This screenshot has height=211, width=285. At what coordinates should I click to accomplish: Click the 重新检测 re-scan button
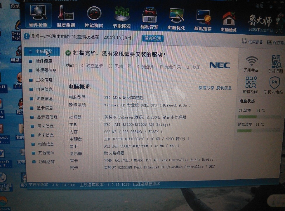153,38
